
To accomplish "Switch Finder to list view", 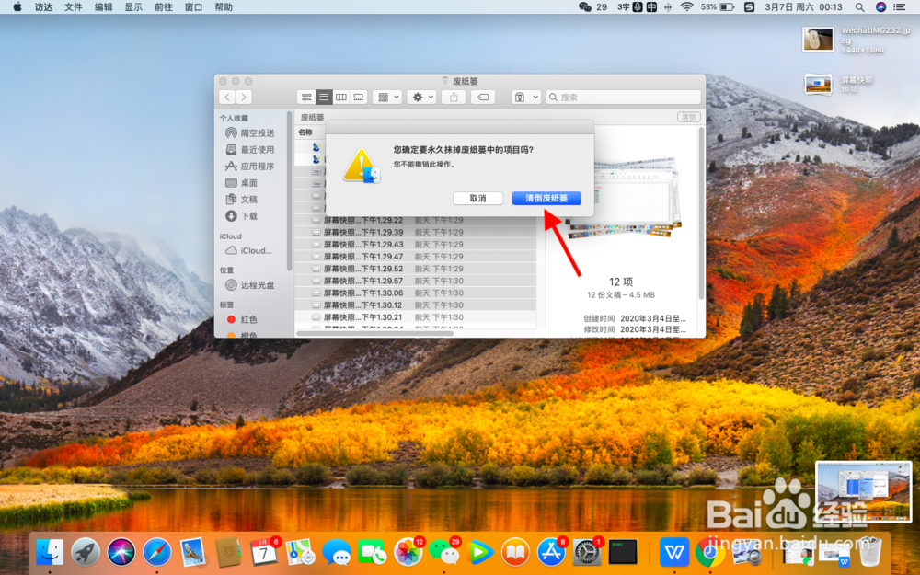I will pyautogui.click(x=324, y=98).
